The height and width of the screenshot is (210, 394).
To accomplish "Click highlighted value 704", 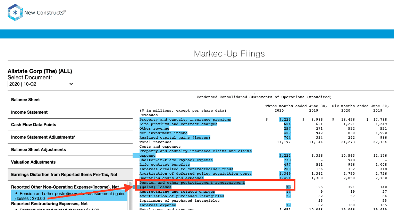I will tap(287, 138).
